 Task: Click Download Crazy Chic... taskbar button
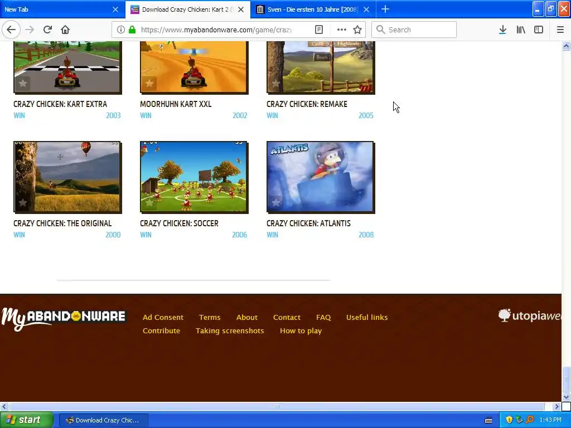[103, 420]
